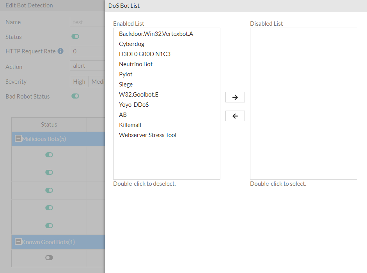This screenshot has width=367, height=273.
Task: Select Webserver Stress Tool from Enabled List
Action: pos(147,135)
